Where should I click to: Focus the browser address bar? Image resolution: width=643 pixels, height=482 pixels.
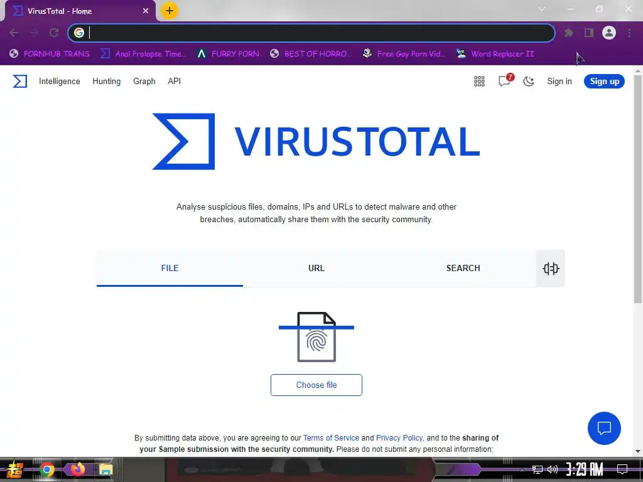[x=311, y=33]
